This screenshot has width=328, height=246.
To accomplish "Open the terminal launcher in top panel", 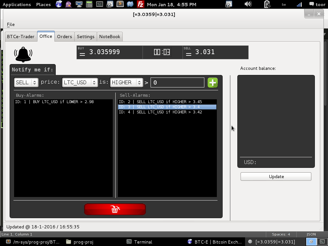I will [x=99, y=4].
